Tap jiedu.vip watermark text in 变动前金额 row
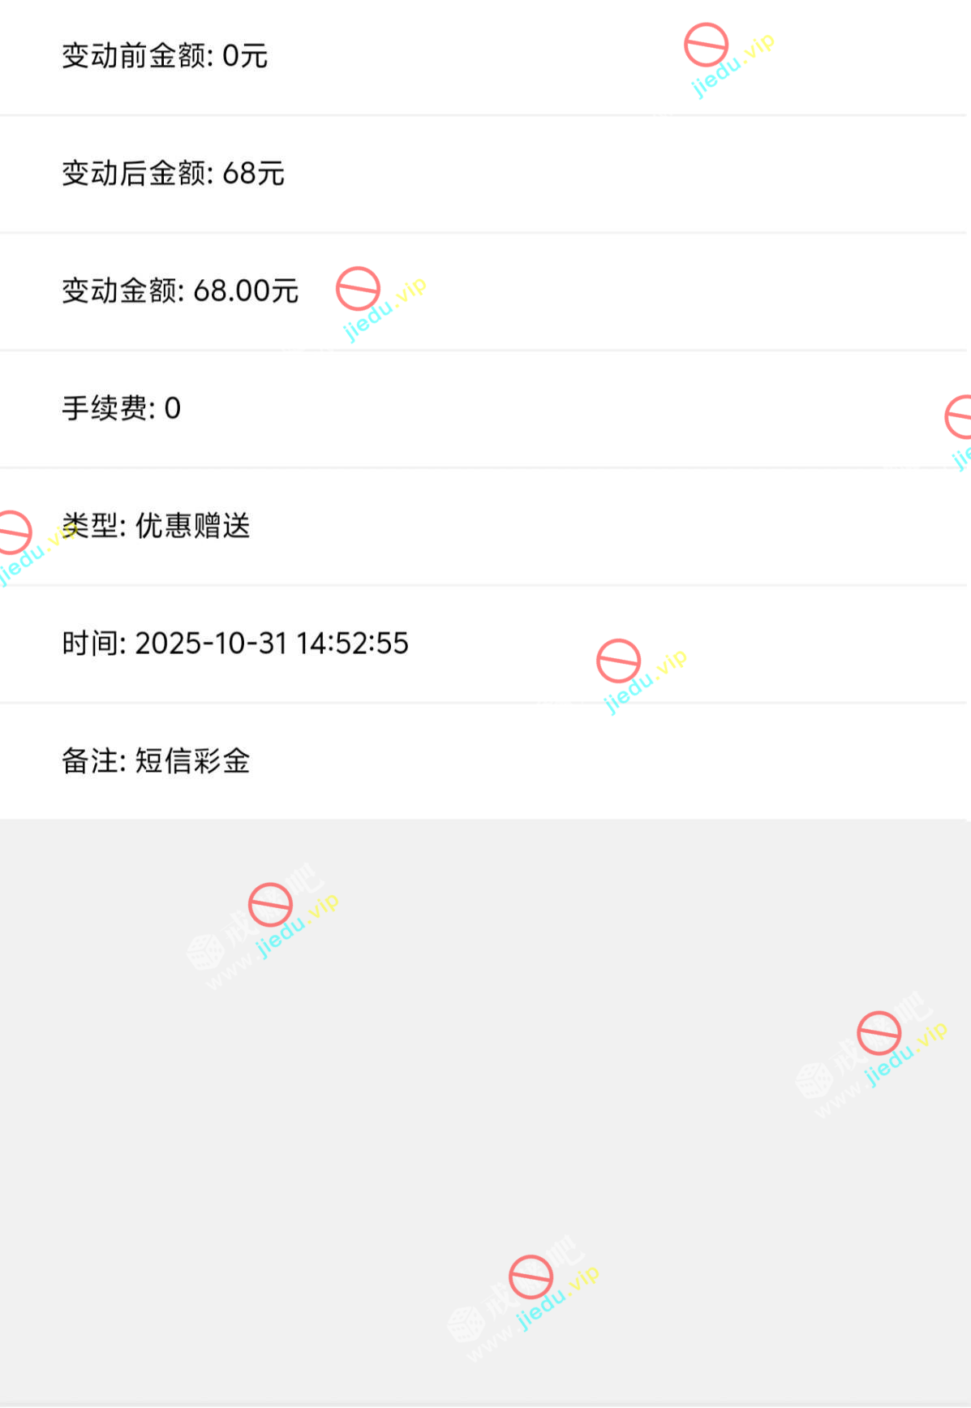This screenshot has width=971, height=1408. click(733, 66)
